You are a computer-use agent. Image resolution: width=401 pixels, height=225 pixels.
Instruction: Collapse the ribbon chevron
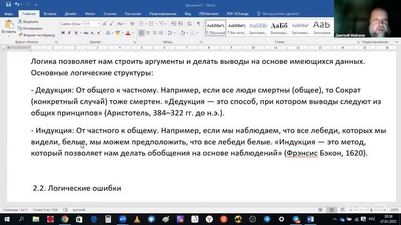click(397, 42)
